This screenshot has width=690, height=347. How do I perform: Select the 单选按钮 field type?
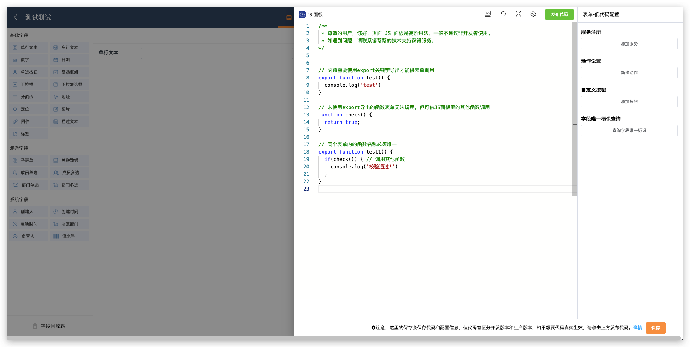29,72
